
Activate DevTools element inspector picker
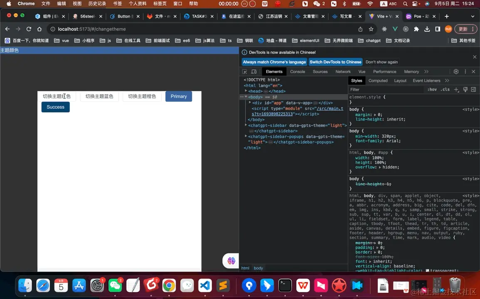(245, 71)
